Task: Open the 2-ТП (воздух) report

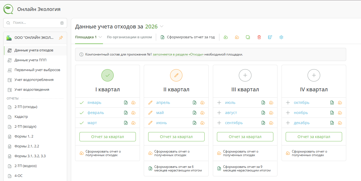Action: [35, 127]
